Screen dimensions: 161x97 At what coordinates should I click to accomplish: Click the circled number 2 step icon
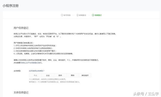[x=77, y=15]
